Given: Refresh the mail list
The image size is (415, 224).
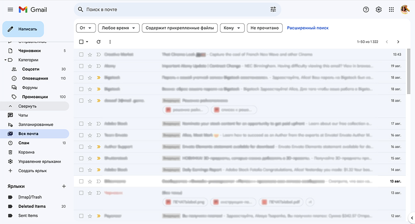Looking at the screenshot, I should pyautogui.click(x=98, y=42).
